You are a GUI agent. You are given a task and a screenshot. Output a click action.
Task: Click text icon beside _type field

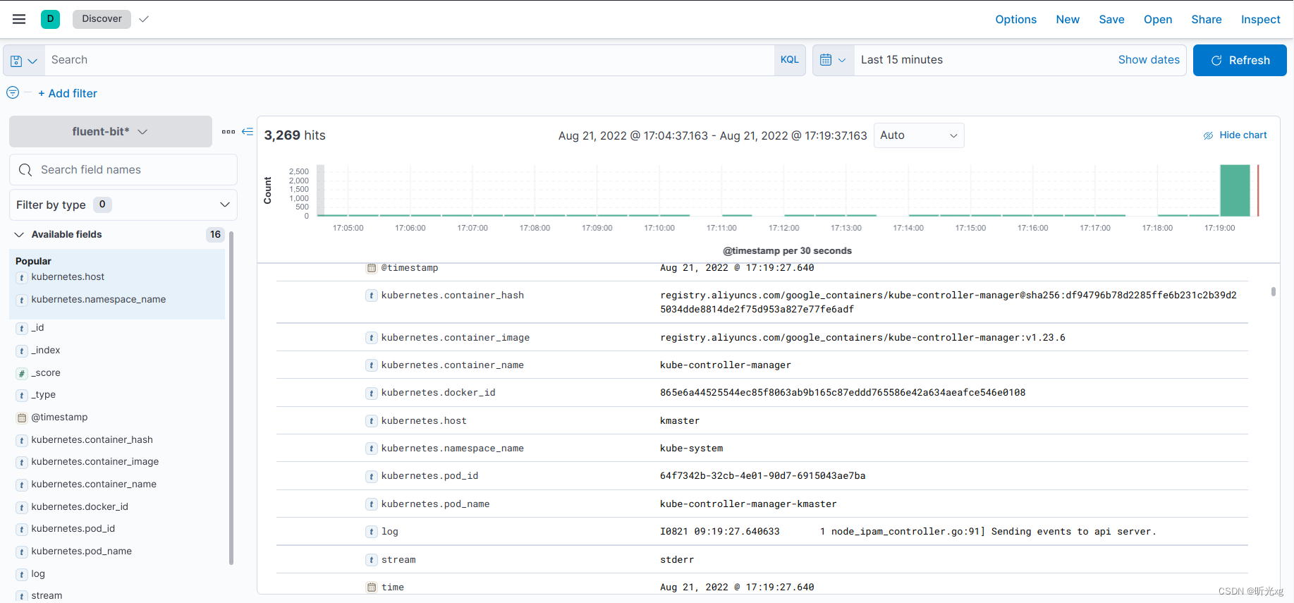tap(22, 396)
